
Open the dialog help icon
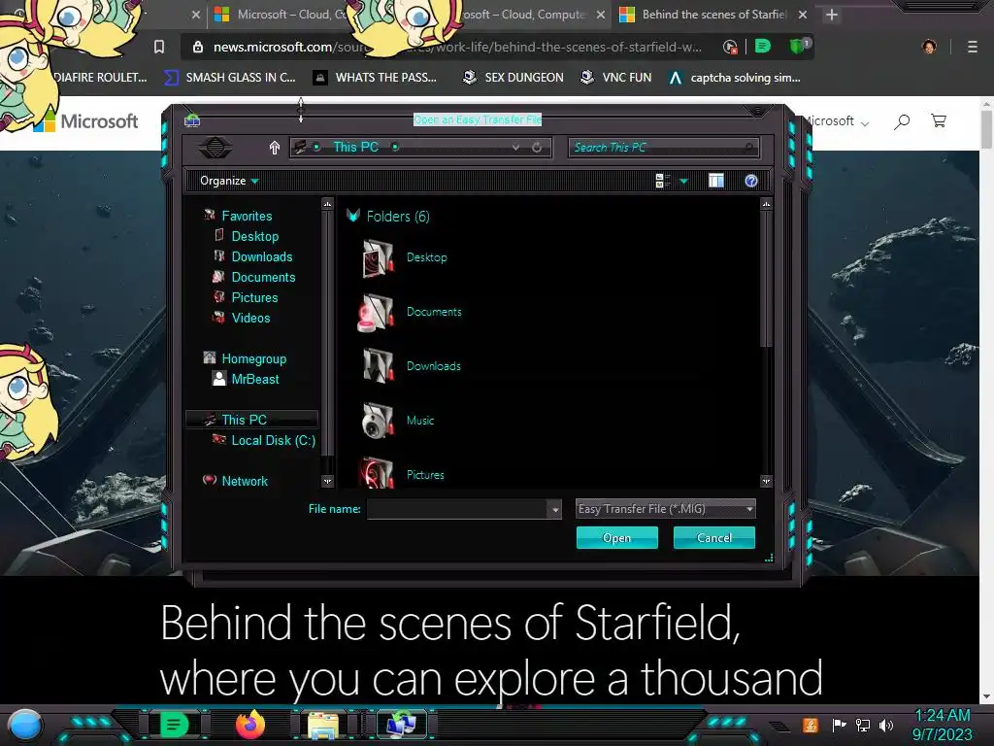point(751,181)
